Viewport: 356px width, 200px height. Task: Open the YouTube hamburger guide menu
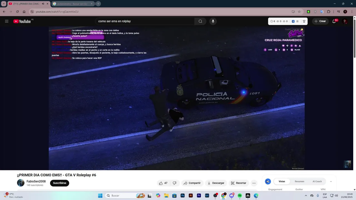(x=7, y=21)
